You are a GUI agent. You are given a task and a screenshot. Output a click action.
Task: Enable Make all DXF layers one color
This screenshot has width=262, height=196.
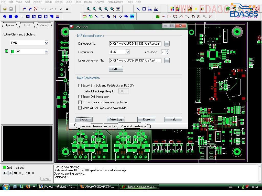coord(80,108)
